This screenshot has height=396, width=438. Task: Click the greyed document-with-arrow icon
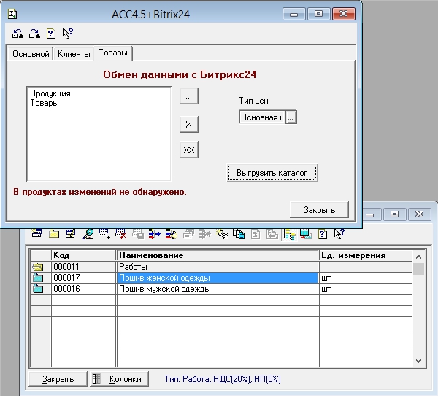[x=272, y=234]
